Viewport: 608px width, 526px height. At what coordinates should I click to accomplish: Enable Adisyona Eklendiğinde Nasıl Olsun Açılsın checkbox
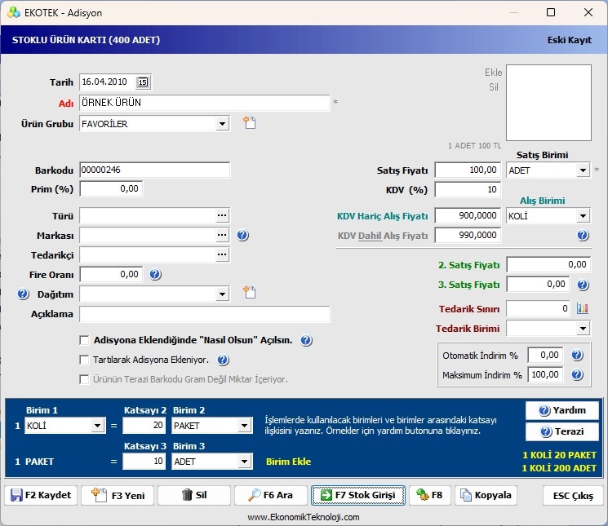pos(84,340)
